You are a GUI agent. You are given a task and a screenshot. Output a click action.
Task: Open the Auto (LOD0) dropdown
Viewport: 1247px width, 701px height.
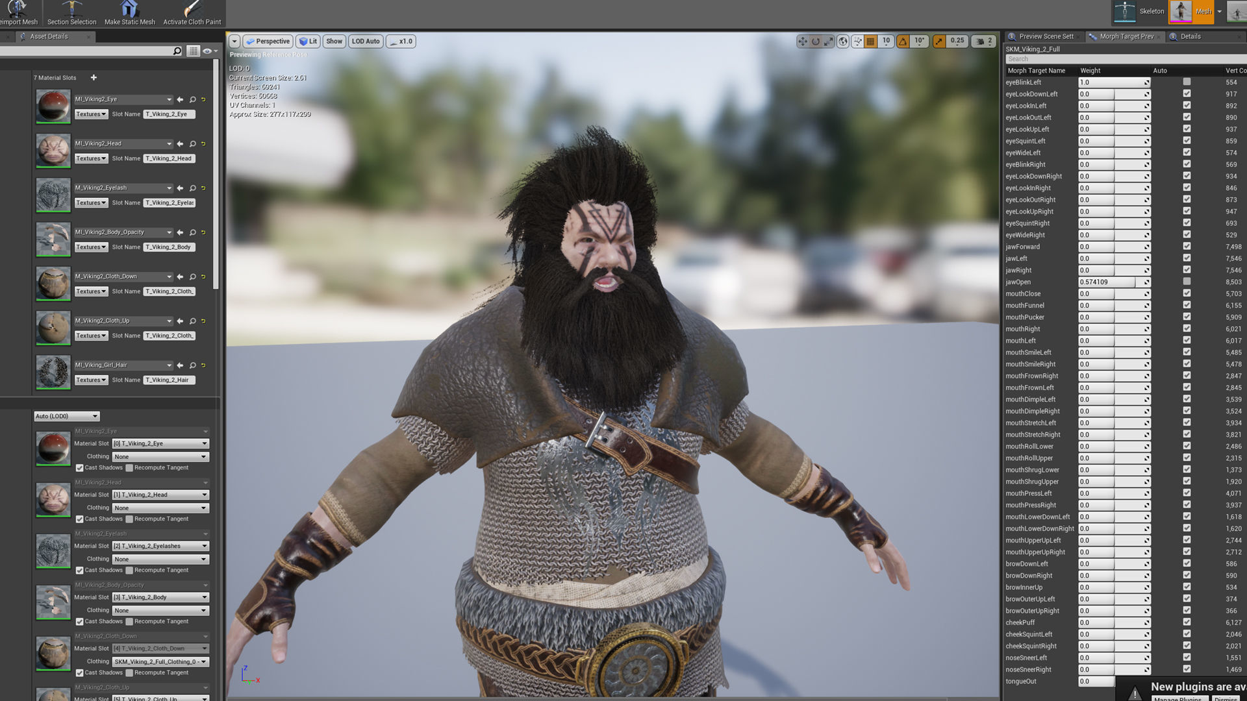pyautogui.click(x=67, y=416)
